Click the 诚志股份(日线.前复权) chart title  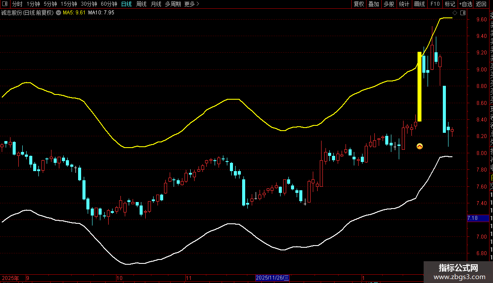pyautogui.click(x=27, y=13)
